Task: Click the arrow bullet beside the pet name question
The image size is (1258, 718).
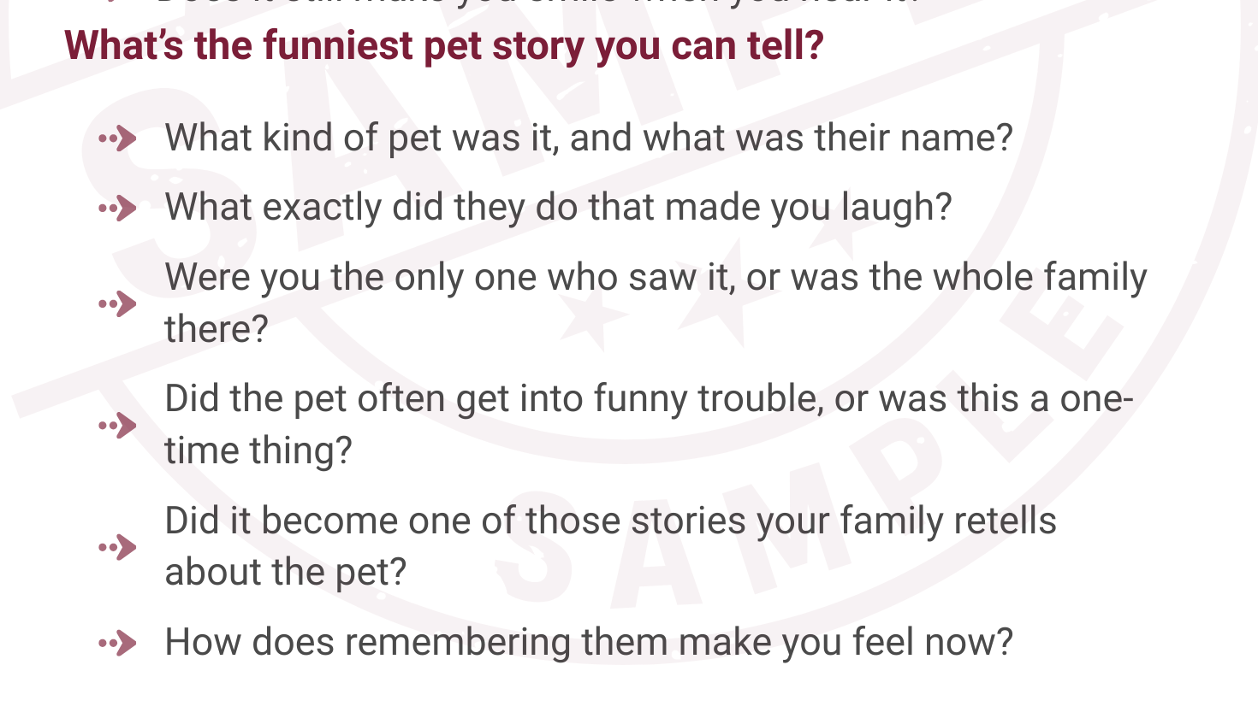Action: pos(118,138)
